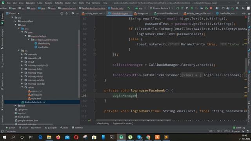Viewport: 251px width, 141px height.
Task: Open the Logcat tool window button
Action: 51,128
